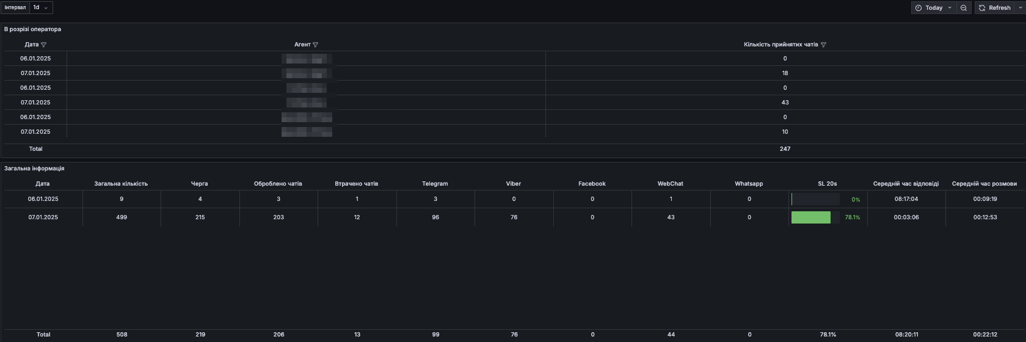1026x342 pixels.
Task: Select the footer total 508
Action: click(x=122, y=335)
